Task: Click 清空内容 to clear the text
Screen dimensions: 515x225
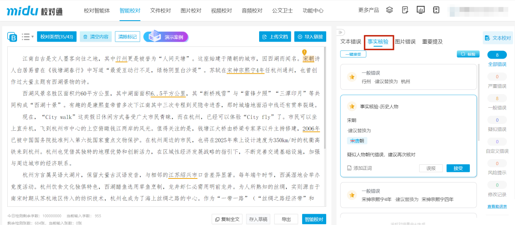Action: (96, 37)
